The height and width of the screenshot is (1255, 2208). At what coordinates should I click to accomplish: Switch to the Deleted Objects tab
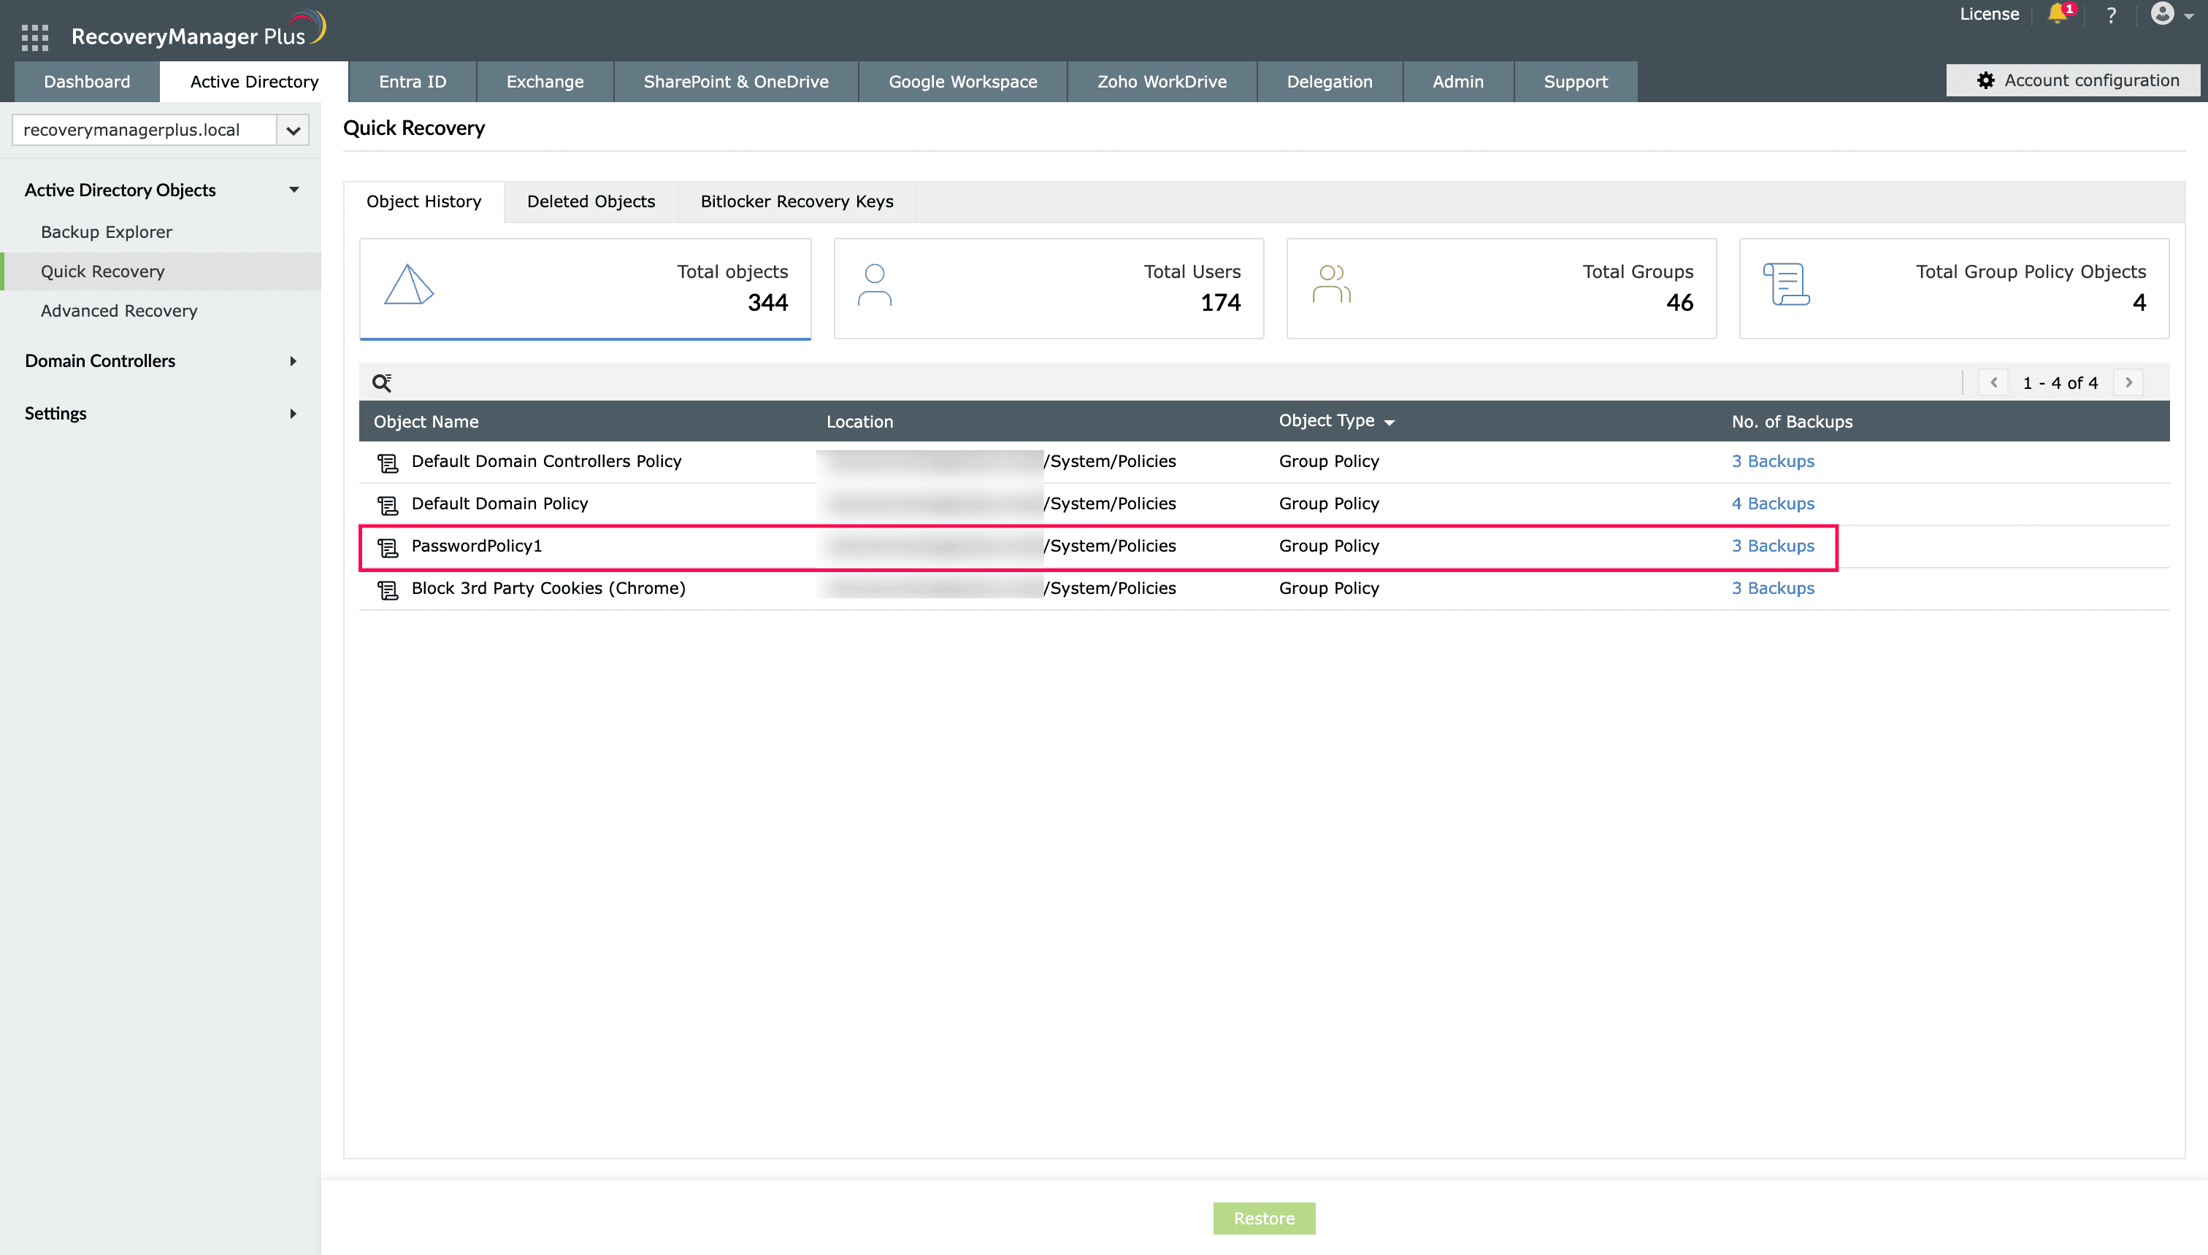(x=591, y=201)
